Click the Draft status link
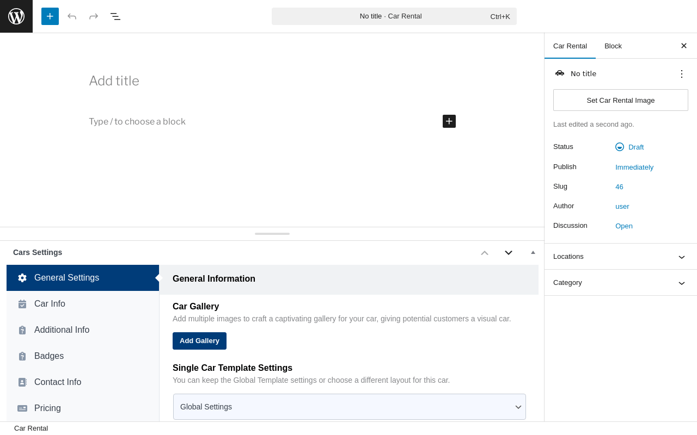This screenshot has height=435, width=697. (635, 147)
